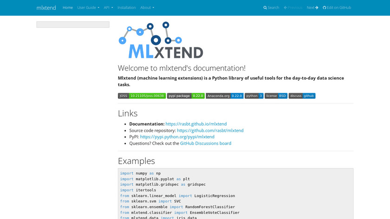This screenshot has width=390, height=219.
Task: Click the MLxtend logo image
Action: [x=161, y=40]
